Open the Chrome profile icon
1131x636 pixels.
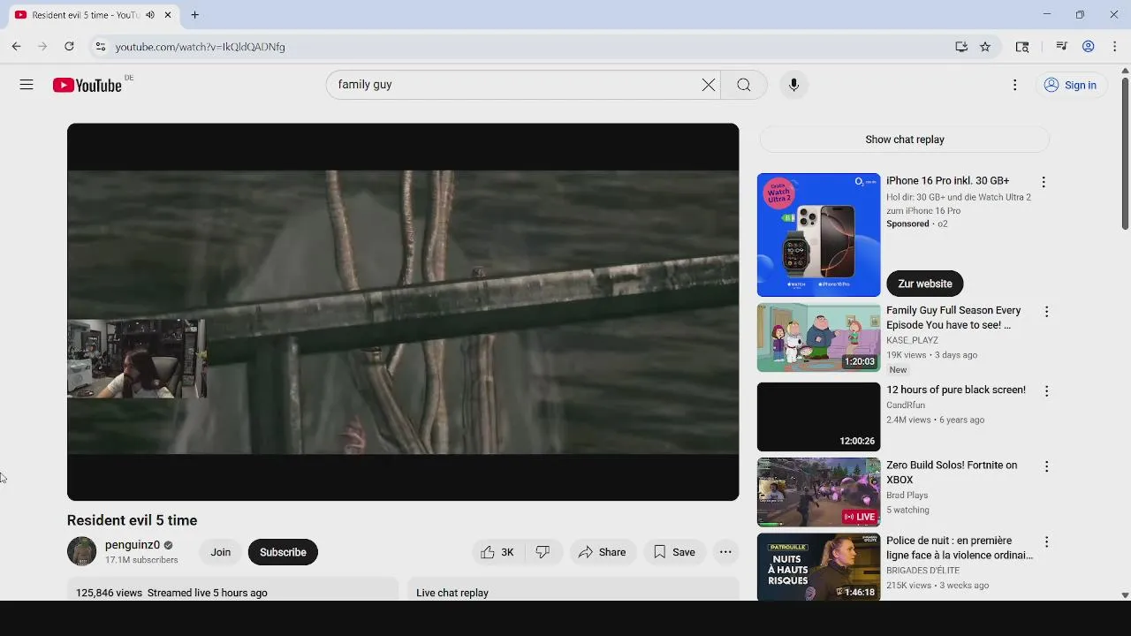(x=1089, y=47)
